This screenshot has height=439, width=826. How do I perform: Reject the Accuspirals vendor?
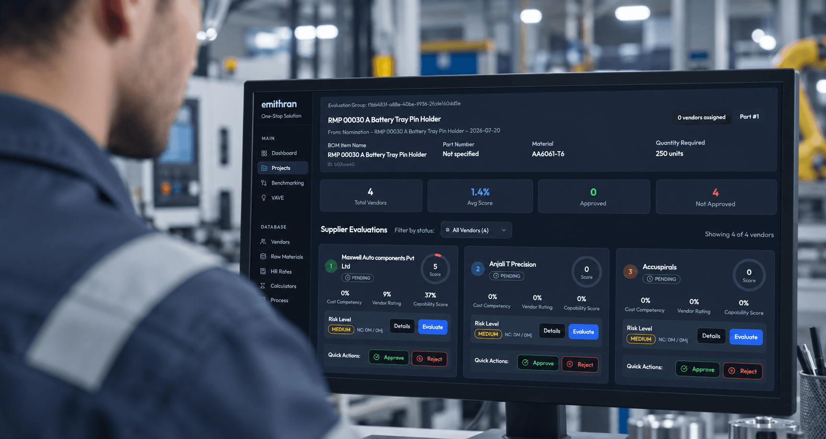pyautogui.click(x=742, y=371)
